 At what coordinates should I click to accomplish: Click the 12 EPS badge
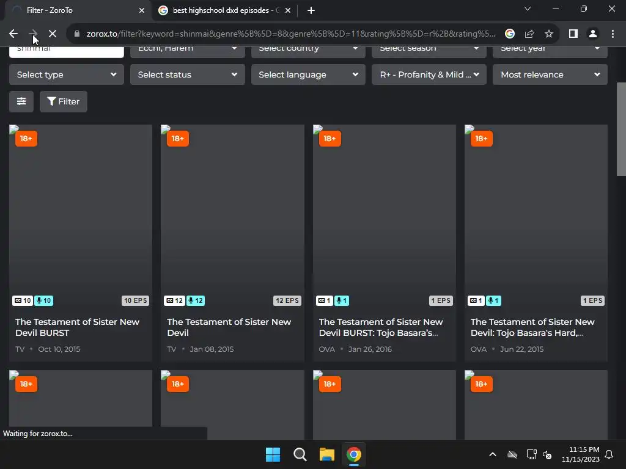287,300
